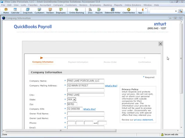The height and width of the screenshot is (138, 185).
Task: Open the Lists menu
Action: point(23,5)
